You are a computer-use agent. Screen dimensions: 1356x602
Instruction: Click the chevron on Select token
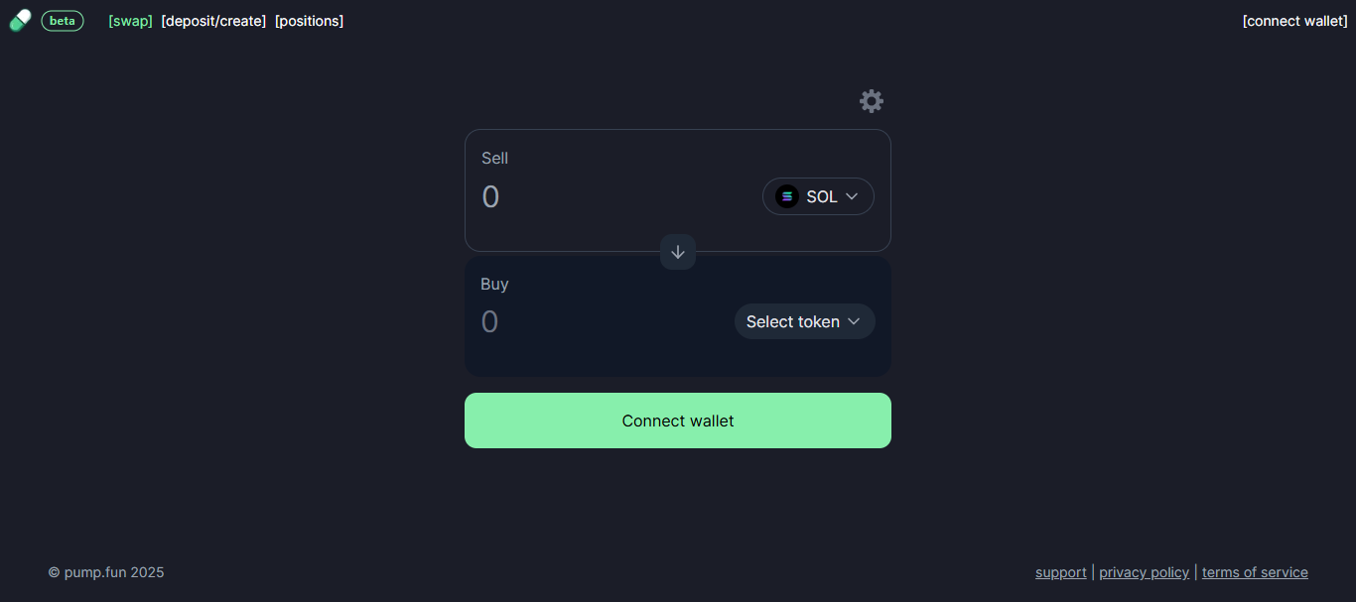856,321
